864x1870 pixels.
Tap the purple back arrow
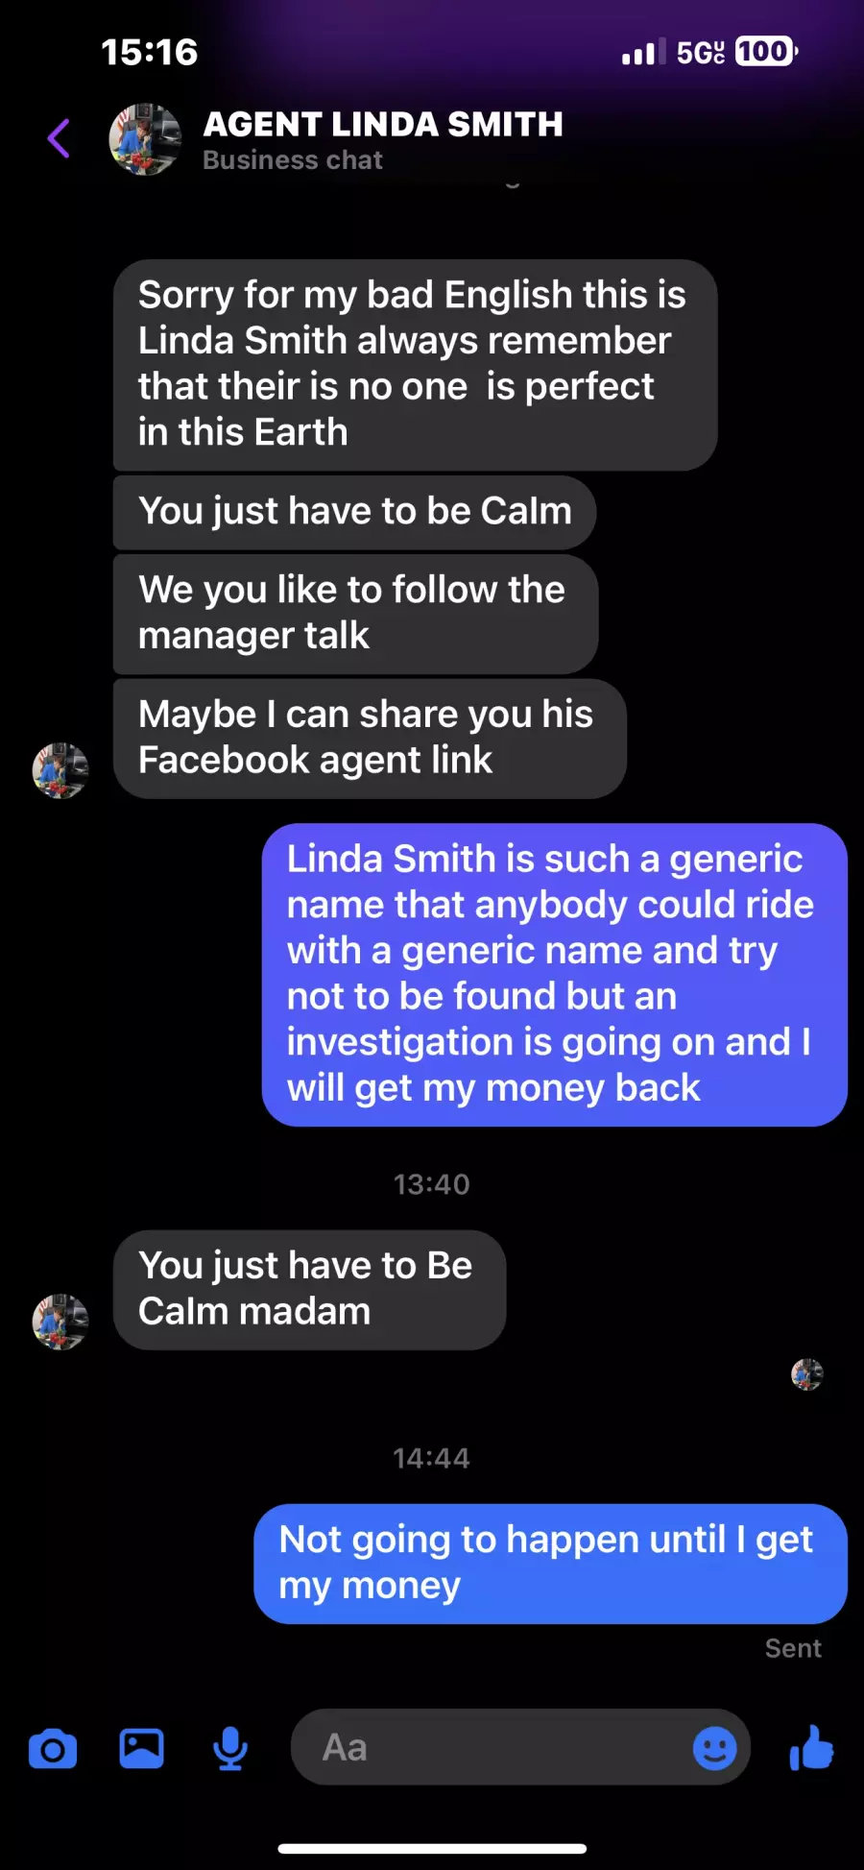(x=60, y=138)
